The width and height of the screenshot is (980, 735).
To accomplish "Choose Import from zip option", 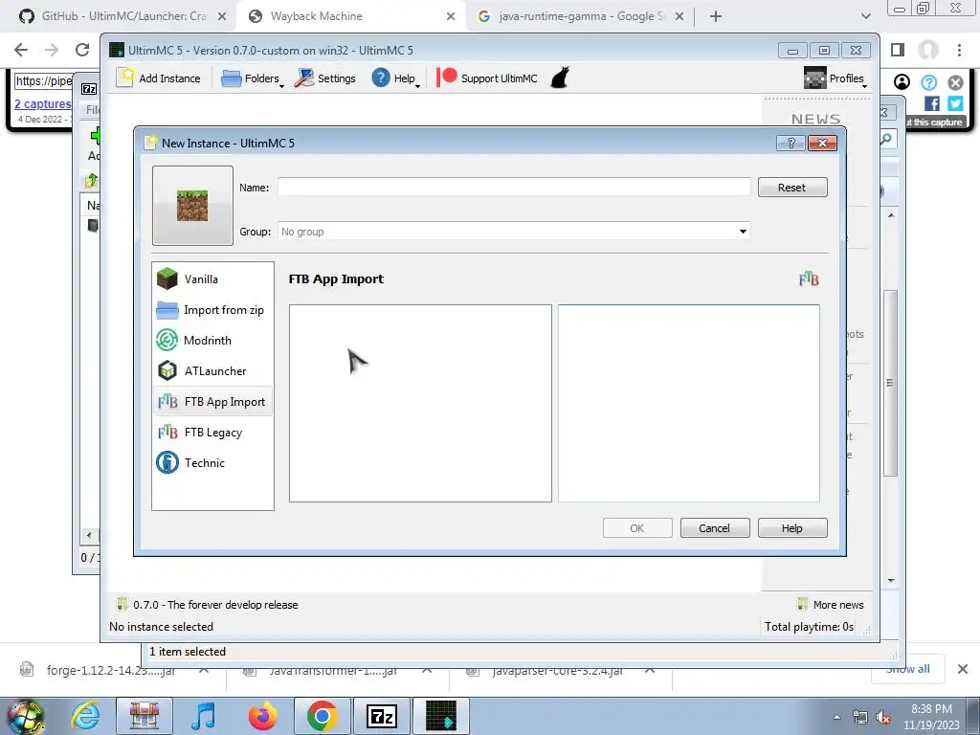I will (212, 309).
